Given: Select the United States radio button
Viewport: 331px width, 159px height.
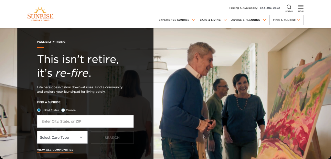Looking at the screenshot, I should pyautogui.click(x=39, y=110).
